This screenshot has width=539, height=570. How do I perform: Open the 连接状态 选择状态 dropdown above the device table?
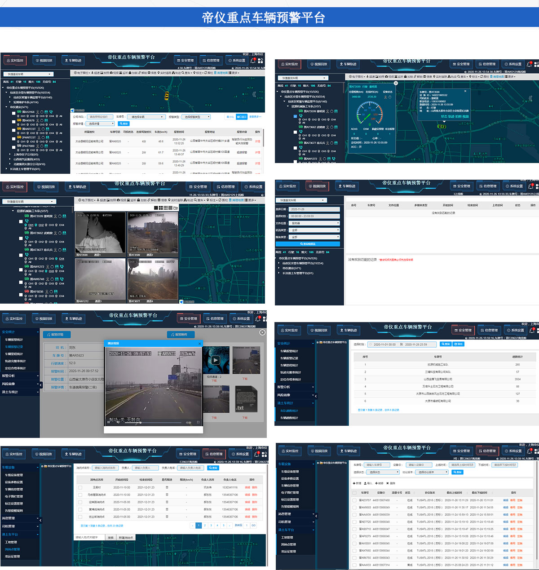[x=383, y=472]
